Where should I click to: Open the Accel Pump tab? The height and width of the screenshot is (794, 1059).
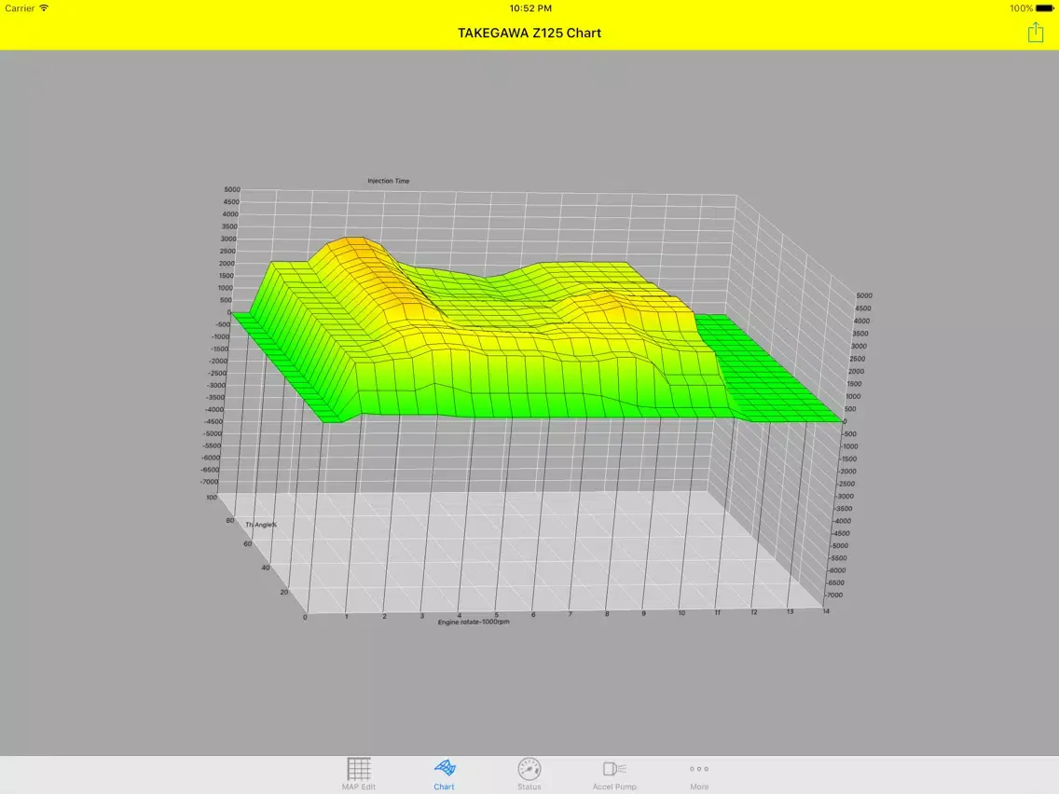click(x=614, y=773)
